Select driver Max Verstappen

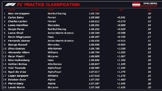(x=19, y=13)
